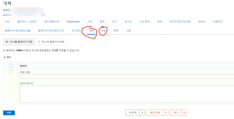
Task: Select the 개체 tab
Action: click(x=91, y=31)
